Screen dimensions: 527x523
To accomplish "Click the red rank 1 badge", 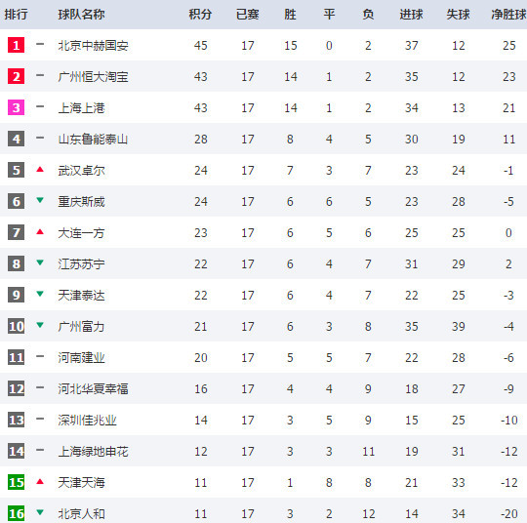I will (x=17, y=45).
